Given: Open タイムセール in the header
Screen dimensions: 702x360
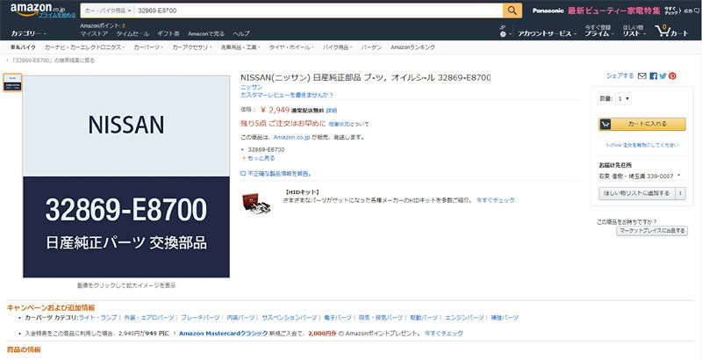Looking at the screenshot, I should 133,34.
